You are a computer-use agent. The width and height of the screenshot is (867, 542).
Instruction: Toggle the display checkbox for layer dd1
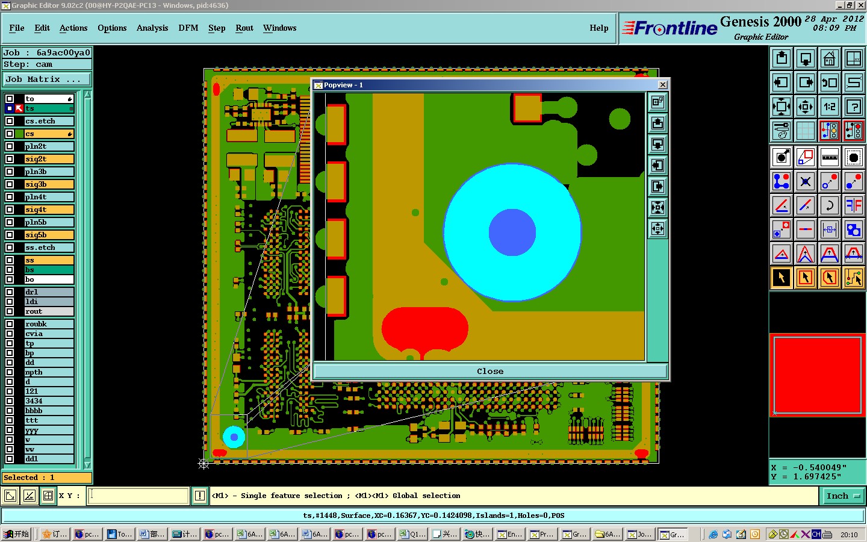point(10,459)
